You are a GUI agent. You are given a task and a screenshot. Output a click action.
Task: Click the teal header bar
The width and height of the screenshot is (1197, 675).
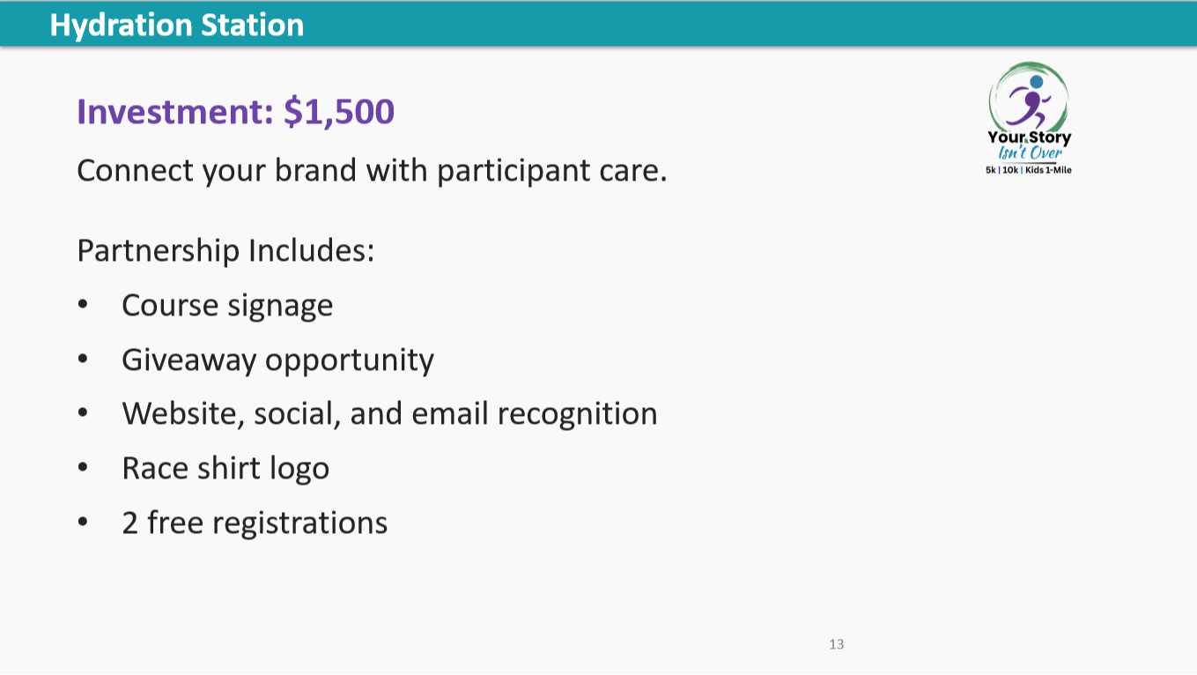(x=598, y=23)
